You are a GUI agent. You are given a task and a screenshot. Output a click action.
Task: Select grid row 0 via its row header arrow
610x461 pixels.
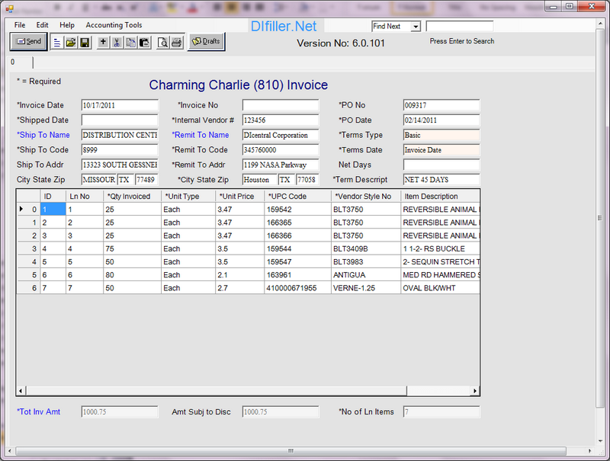tap(28, 209)
